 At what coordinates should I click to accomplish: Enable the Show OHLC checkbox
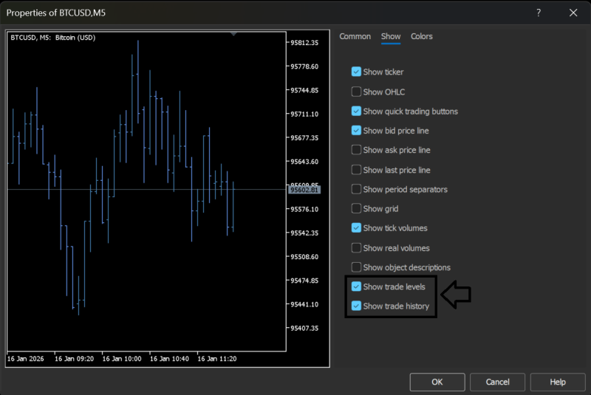(357, 92)
